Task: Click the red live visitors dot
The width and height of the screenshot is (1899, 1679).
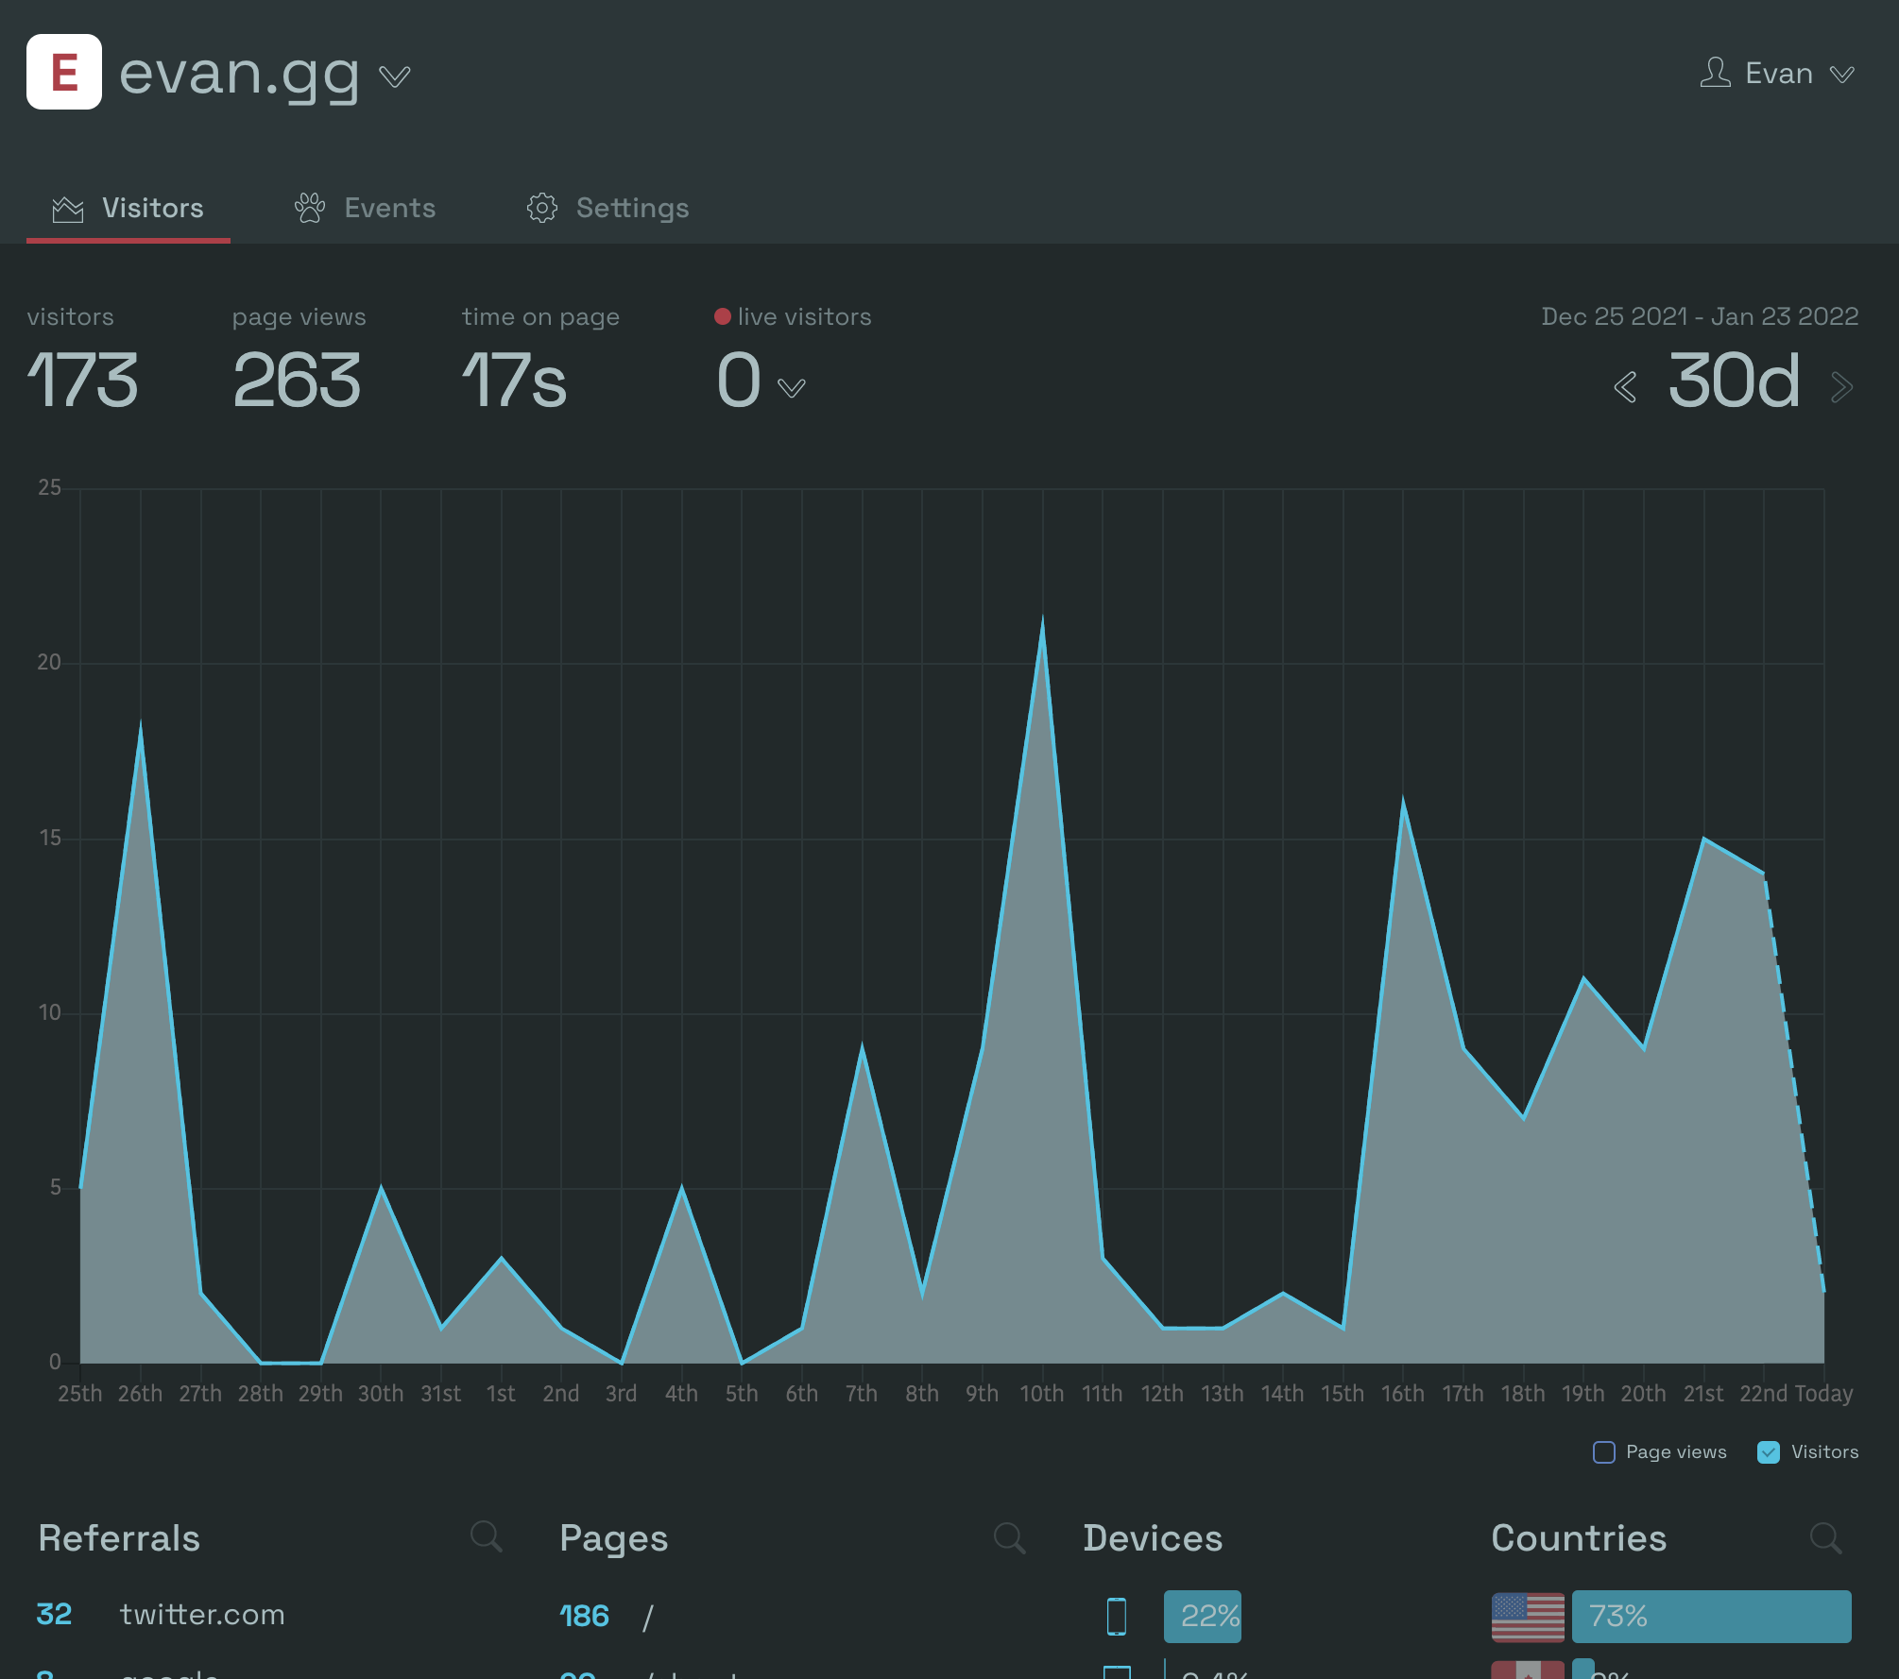Action: pos(723,316)
